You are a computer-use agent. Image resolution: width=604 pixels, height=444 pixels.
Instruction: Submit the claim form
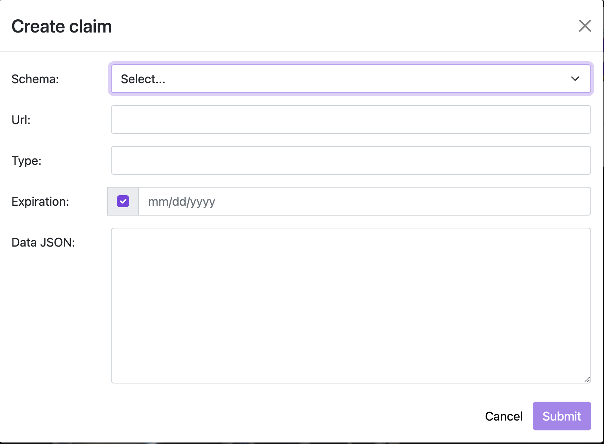562,416
